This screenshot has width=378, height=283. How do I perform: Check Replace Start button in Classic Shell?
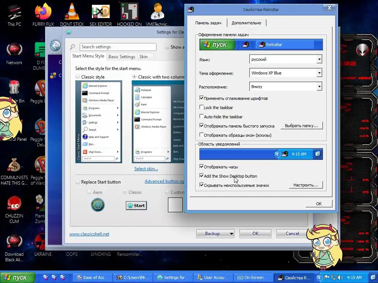tap(78, 182)
